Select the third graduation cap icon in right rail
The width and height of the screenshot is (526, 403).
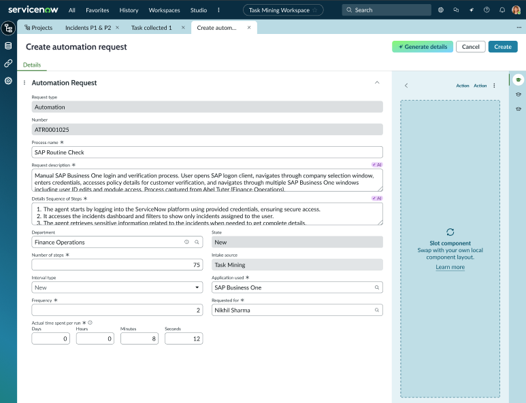point(519,109)
